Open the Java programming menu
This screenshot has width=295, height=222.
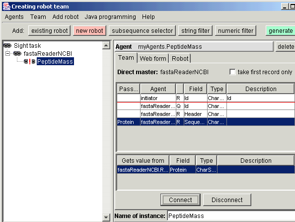[x=110, y=17]
